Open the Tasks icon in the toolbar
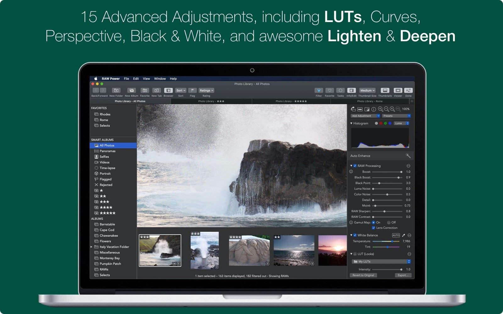This screenshot has height=314, width=503. 340,90
